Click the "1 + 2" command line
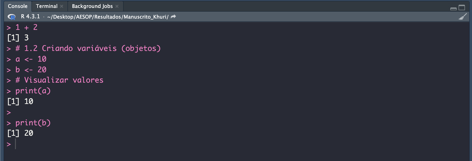Image resolution: width=472 pixels, height=161 pixels. pyautogui.click(x=26, y=27)
